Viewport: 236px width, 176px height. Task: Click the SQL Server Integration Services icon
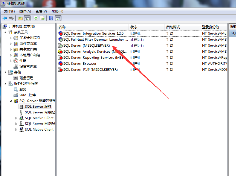(x=60, y=33)
